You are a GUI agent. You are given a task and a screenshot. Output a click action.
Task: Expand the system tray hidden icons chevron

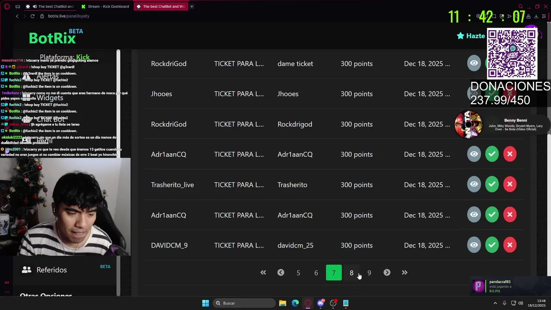pyautogui.click(x=495, y=303)
